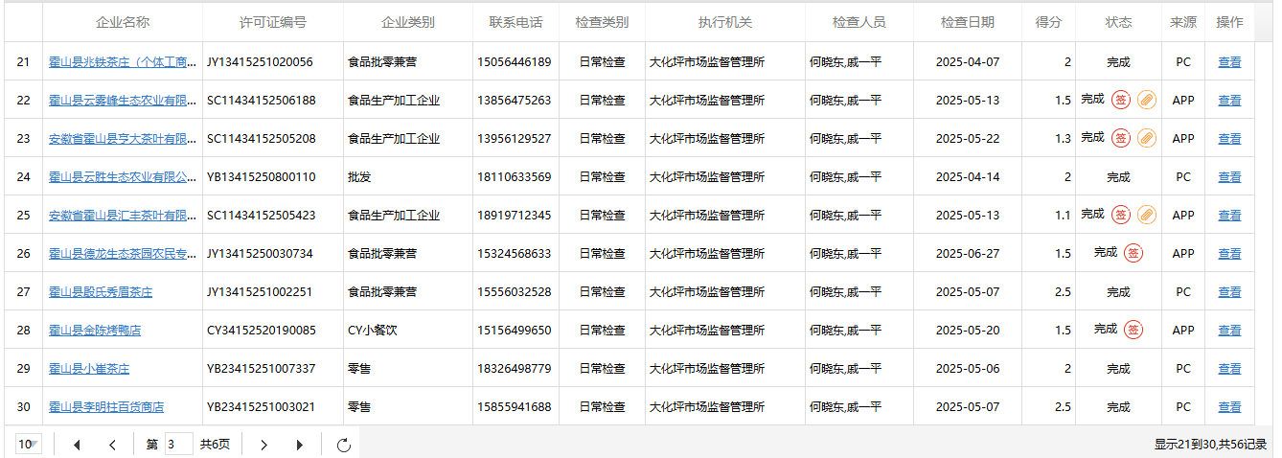Viewport: 1282px width, 458px height.
Task: Sort by the 得分 column header
Action: pos(1048,22)
